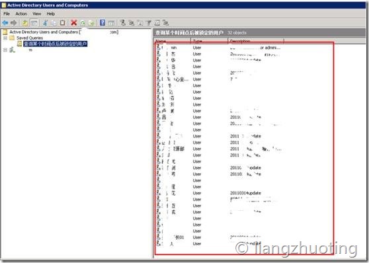Go back with the blue Back arrow
The image size is (369, 263).
pos(5,23)
